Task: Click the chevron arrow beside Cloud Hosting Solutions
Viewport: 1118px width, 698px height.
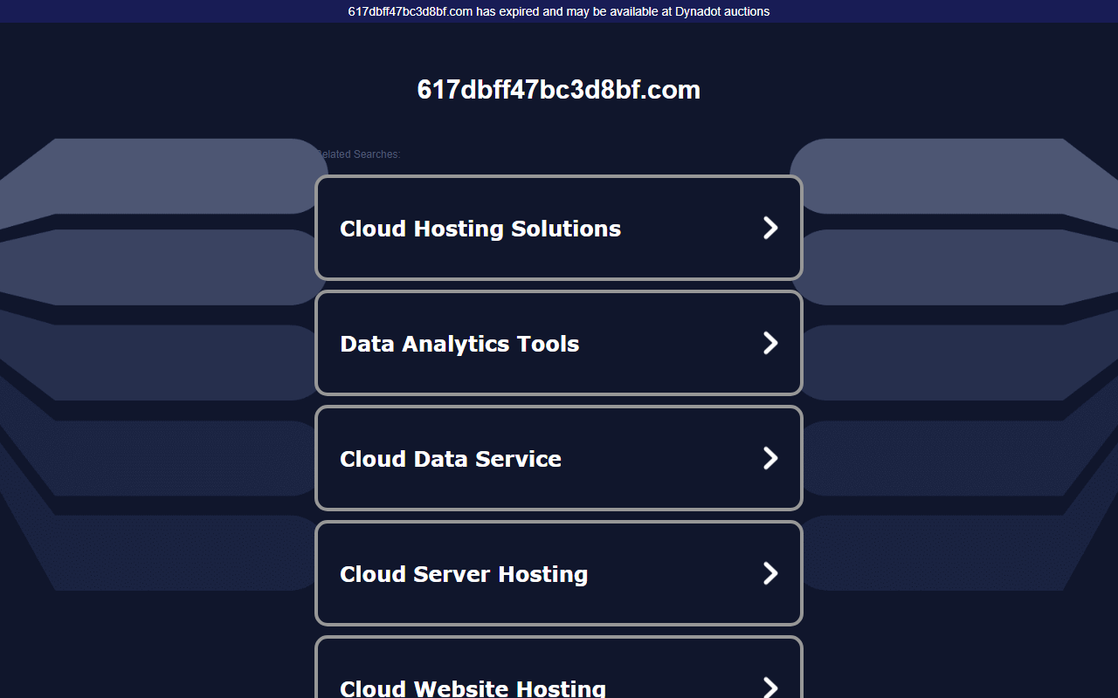Action: pyautogui.click(x=770, y=228)
